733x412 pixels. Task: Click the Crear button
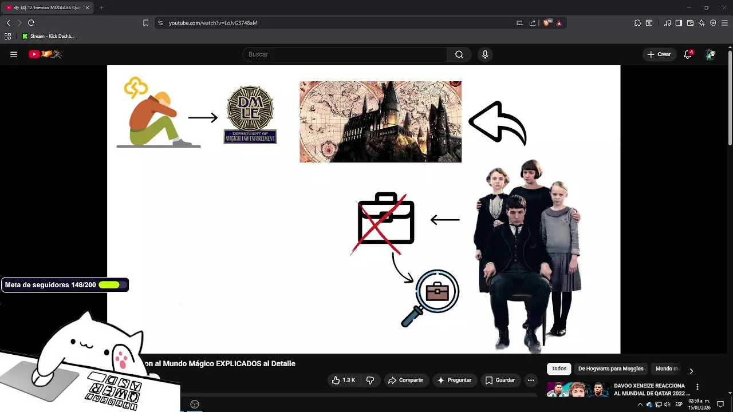tap(659, 54)
